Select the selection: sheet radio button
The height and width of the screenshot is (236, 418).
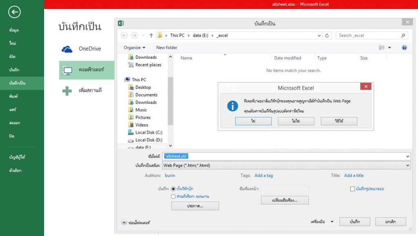[173, 196]
